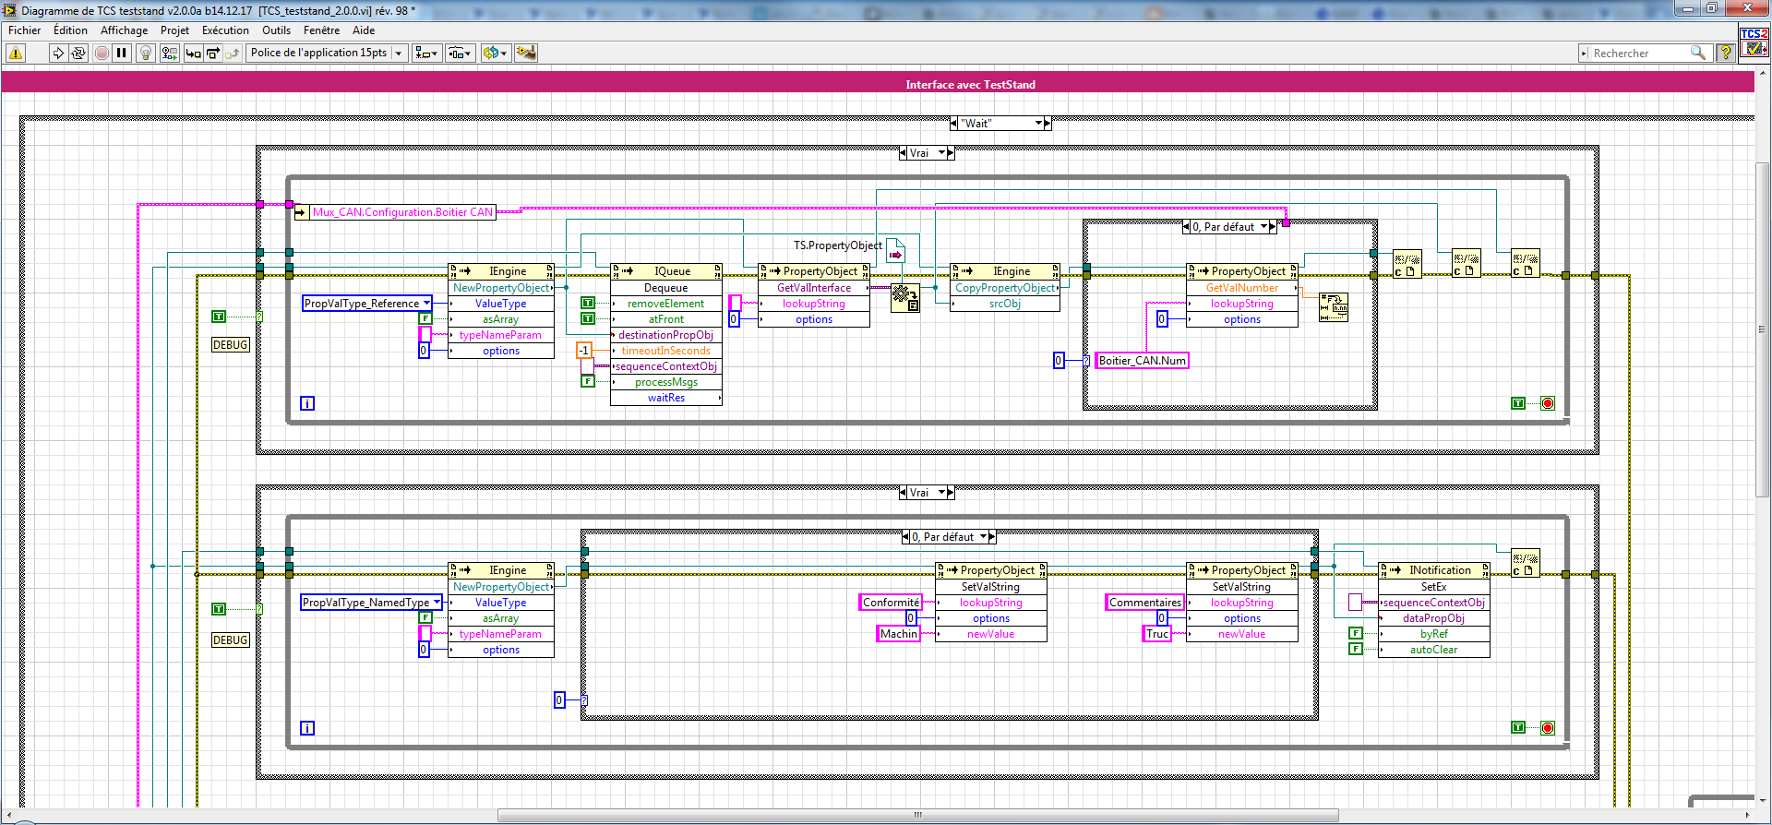This screenshot has width=1772, height=825.
Task: Open the Reorder objects tool
Action: point(496,54)
